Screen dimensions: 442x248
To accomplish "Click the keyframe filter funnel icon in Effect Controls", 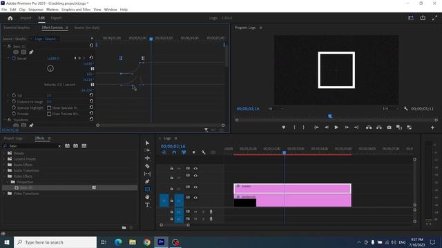I will pos(206,130).
